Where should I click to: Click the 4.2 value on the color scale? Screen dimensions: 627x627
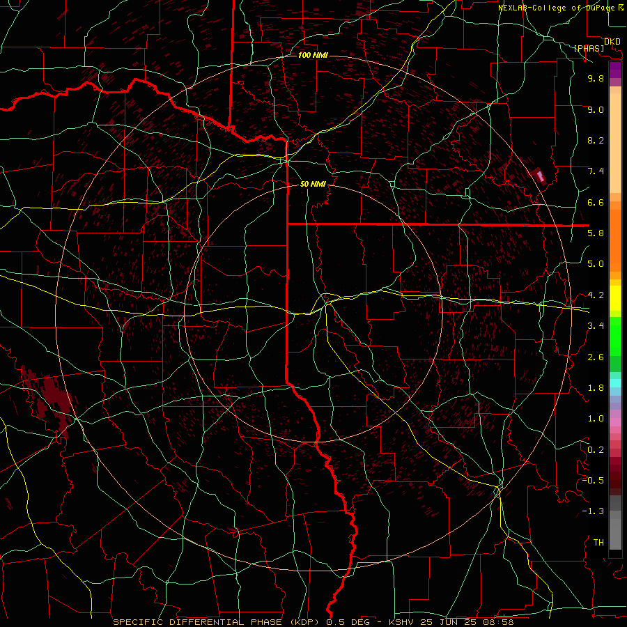click(596, 295)
